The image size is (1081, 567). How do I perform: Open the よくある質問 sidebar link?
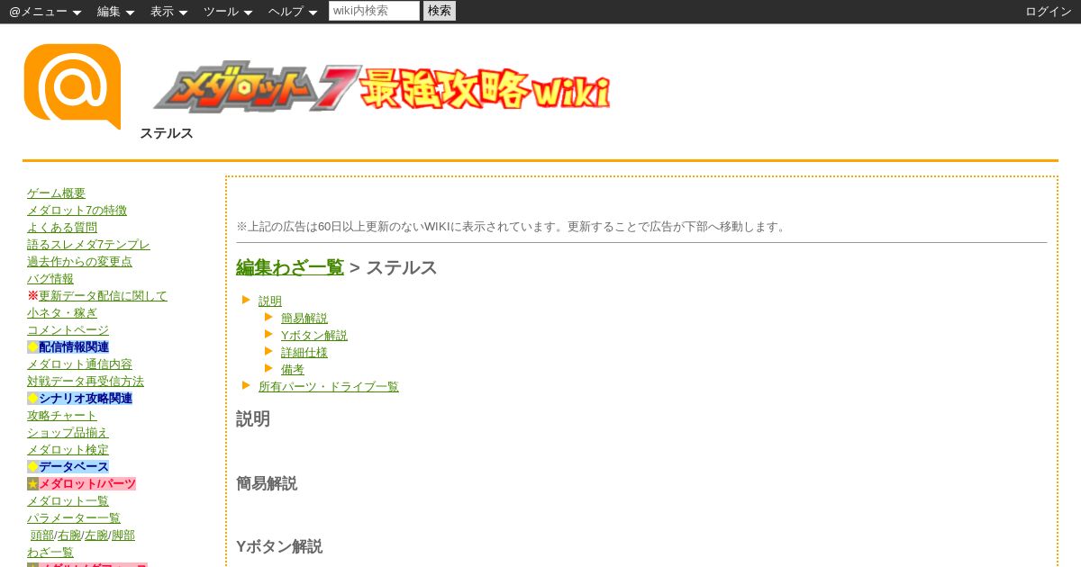point(62,228)
